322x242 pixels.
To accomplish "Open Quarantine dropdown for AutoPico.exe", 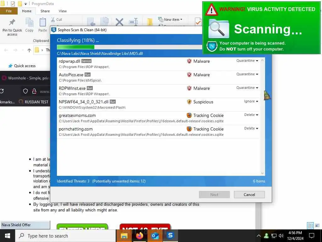I will click(247, 74).
